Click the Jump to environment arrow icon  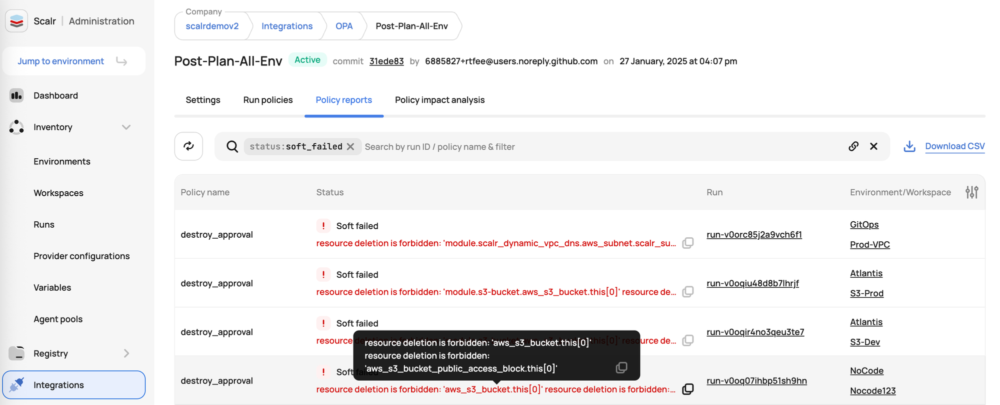[121, 61]
